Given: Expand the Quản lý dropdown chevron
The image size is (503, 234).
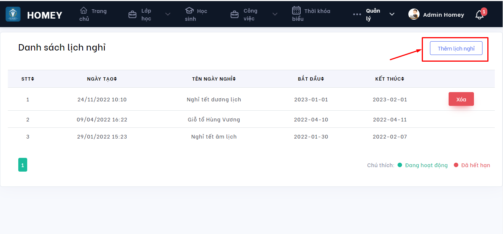Looking at the screenshot, I should point(392,14).
